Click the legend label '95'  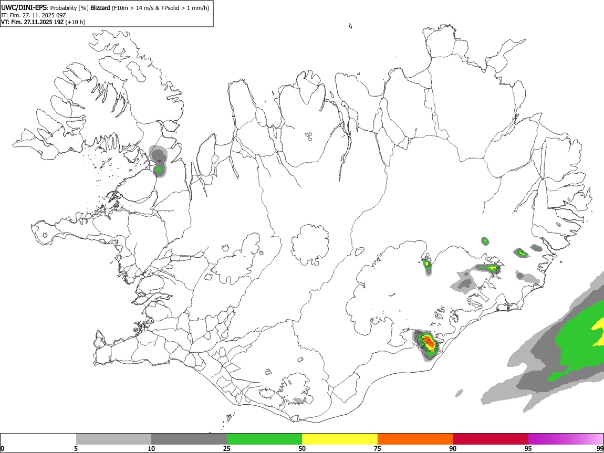528,448
